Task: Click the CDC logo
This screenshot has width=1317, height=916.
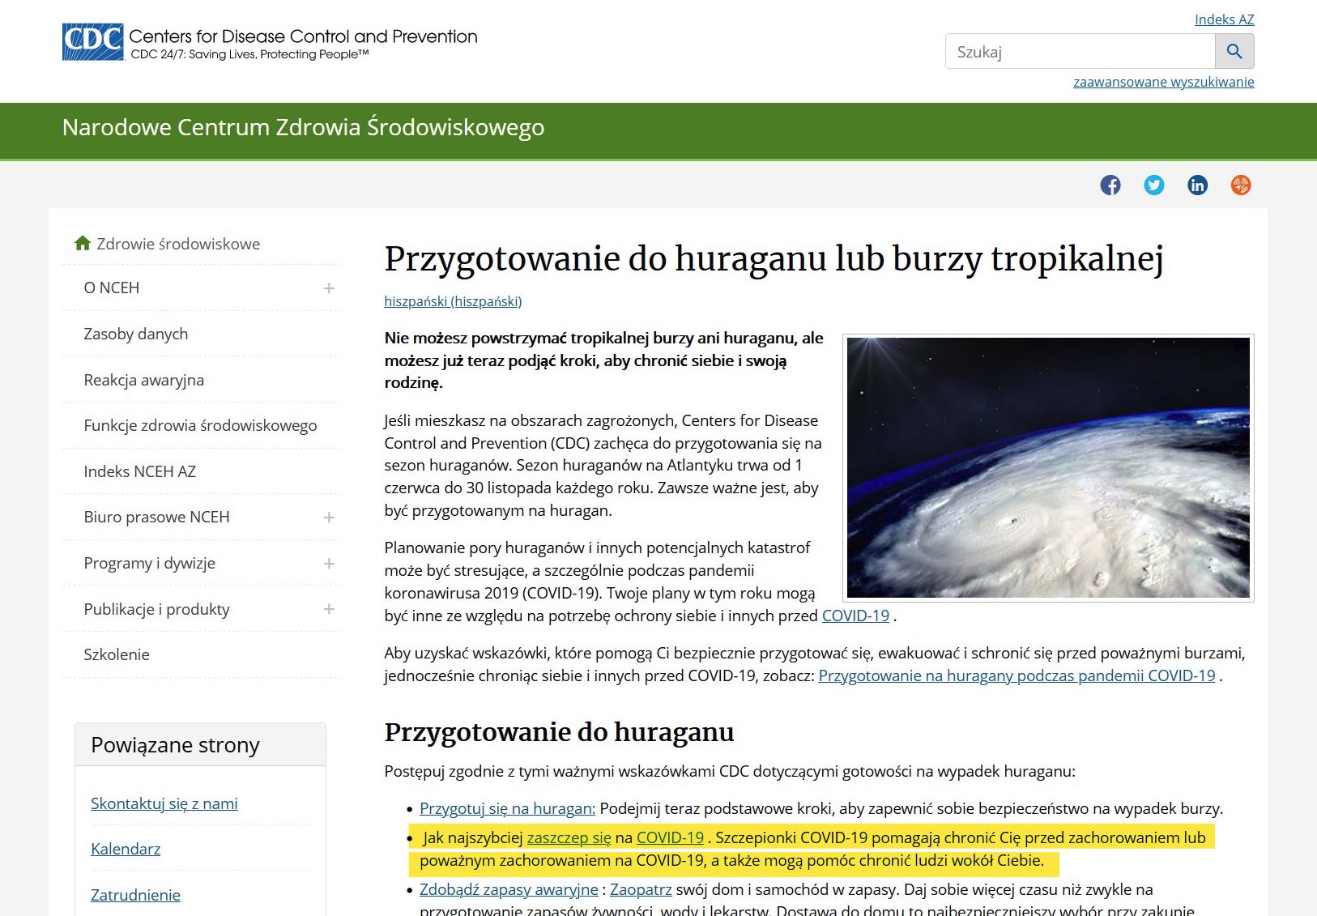Action: 93,42
